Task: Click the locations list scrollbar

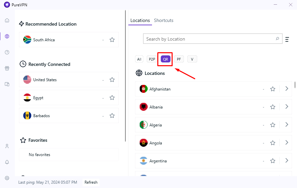Action: pos(295,85)
